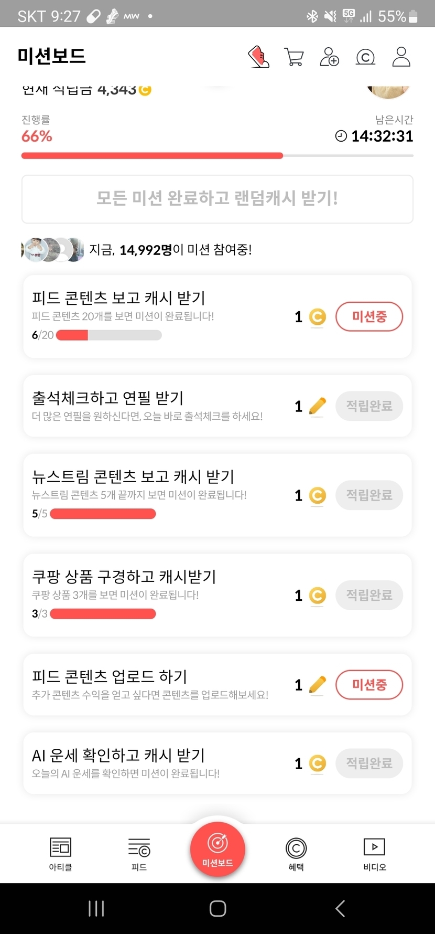
Task: Open the 혜택 tab
Action: pyautogui.click(x=296, y=853)
